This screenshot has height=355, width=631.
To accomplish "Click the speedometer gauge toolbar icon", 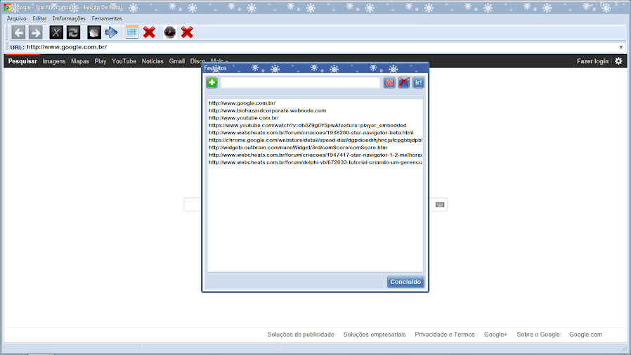I will point(170,32).
